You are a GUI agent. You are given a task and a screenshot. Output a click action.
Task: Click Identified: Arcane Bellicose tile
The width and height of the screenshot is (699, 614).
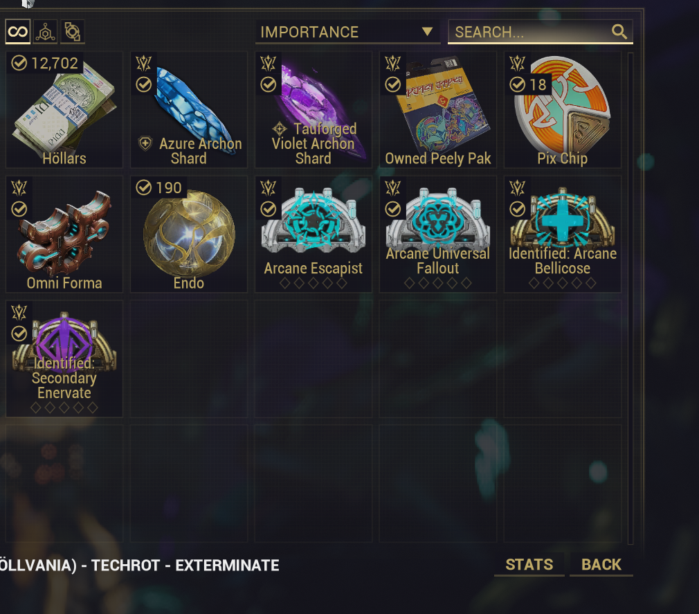[563, 234]
